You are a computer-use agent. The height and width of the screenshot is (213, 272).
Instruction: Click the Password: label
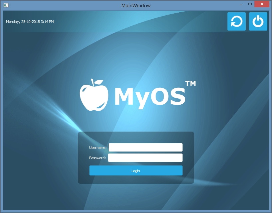pyautogui.click(x=97, y=158)
